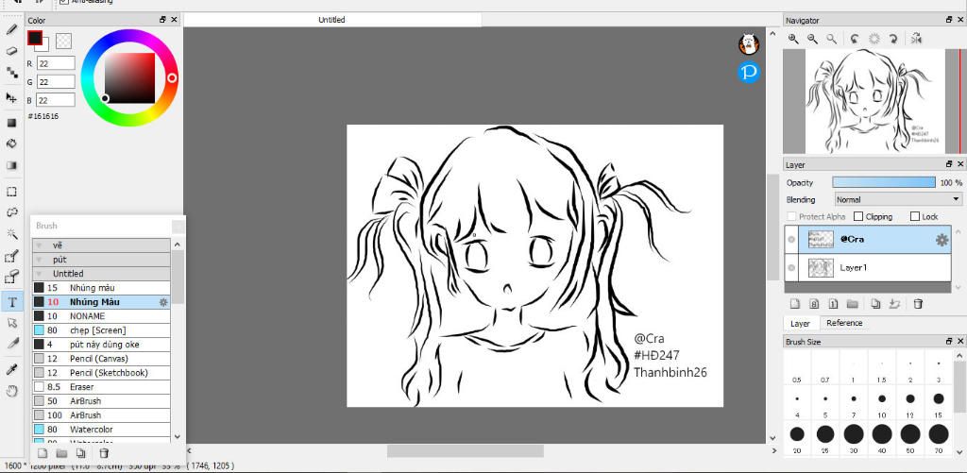Select the Untitled document tab
Viewport: 967px width, 473px height.
tap(331, 20)
